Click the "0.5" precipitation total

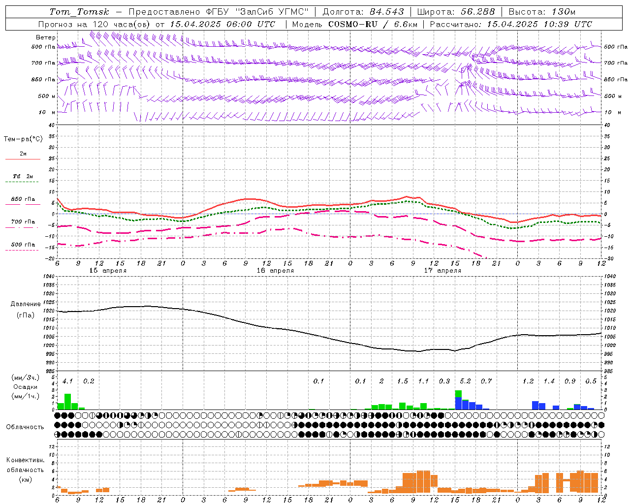coord(591,381)
